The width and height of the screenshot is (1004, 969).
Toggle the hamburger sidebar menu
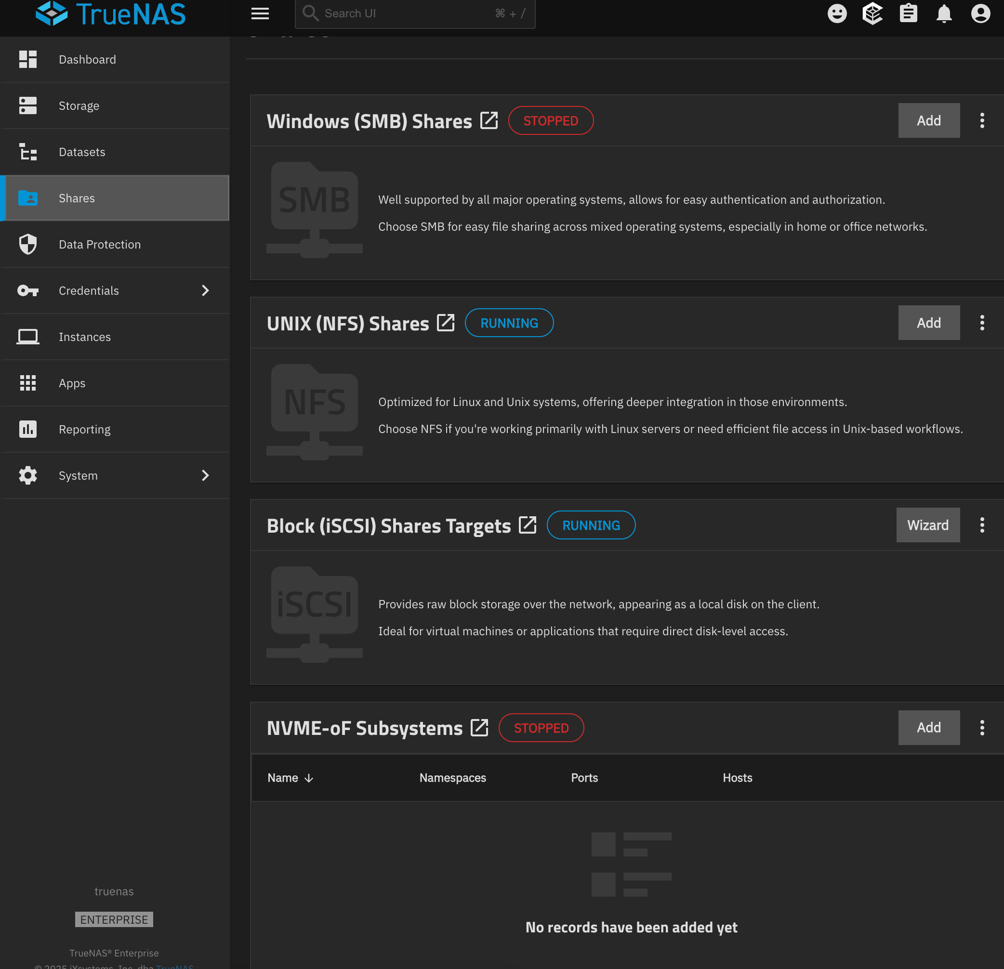pos(260,13)
